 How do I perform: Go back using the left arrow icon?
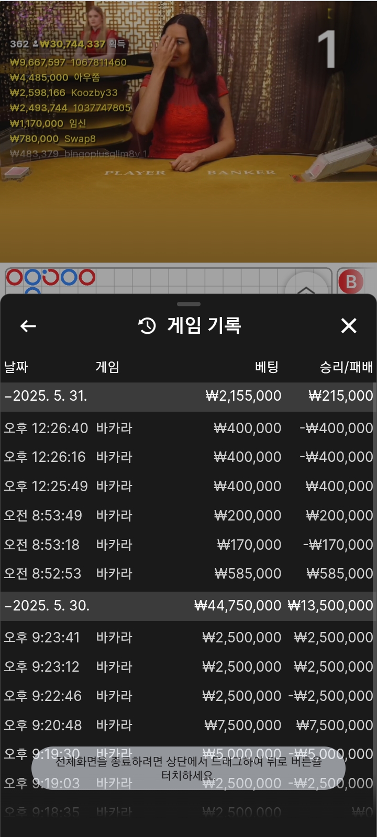[28, 326]
